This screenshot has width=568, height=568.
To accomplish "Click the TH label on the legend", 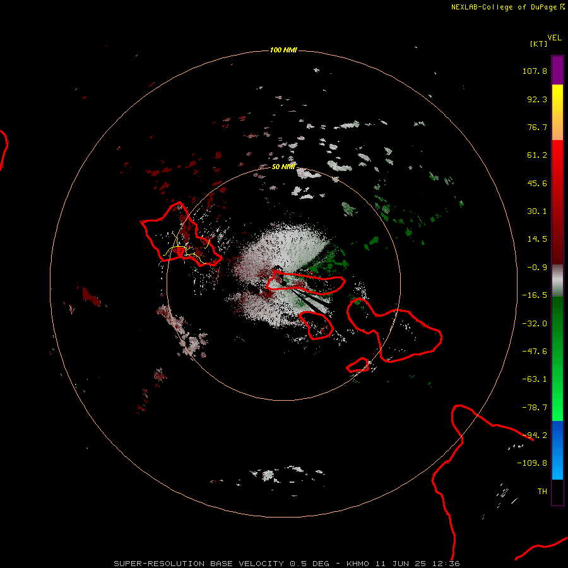I will (x=542, y=492).
